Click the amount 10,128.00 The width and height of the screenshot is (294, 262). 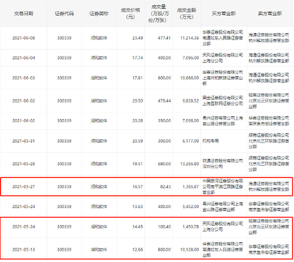(190, 250)
